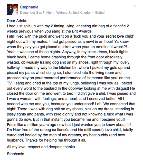This screenshot has height=161, width=143.
Task: Click the closing signature "Stephanie" at bottom
Action: (x=16, y=154)
